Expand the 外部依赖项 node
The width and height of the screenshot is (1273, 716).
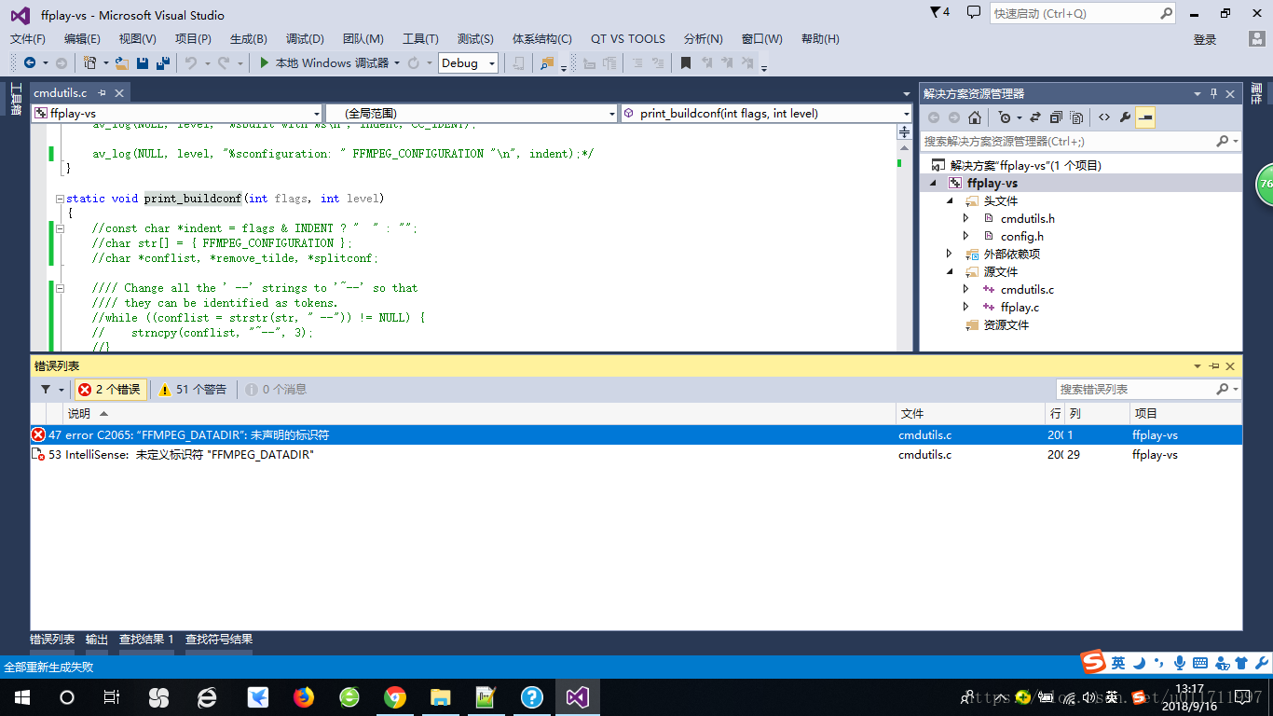click(950, 254)
